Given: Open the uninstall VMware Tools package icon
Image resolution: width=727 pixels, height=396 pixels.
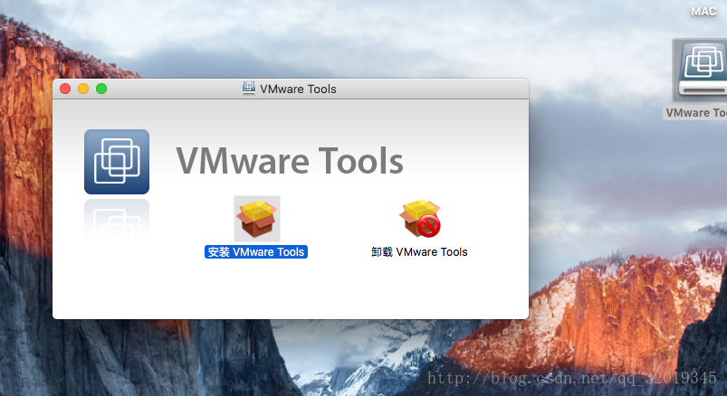Looking at the screenshot, I should point(419,218).
